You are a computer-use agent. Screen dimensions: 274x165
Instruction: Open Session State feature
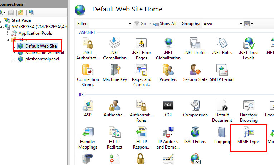coord(195,73)
